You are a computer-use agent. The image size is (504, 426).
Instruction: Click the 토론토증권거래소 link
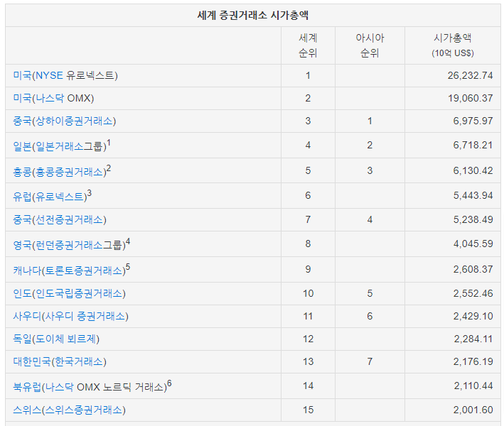[x=83, y=271]
